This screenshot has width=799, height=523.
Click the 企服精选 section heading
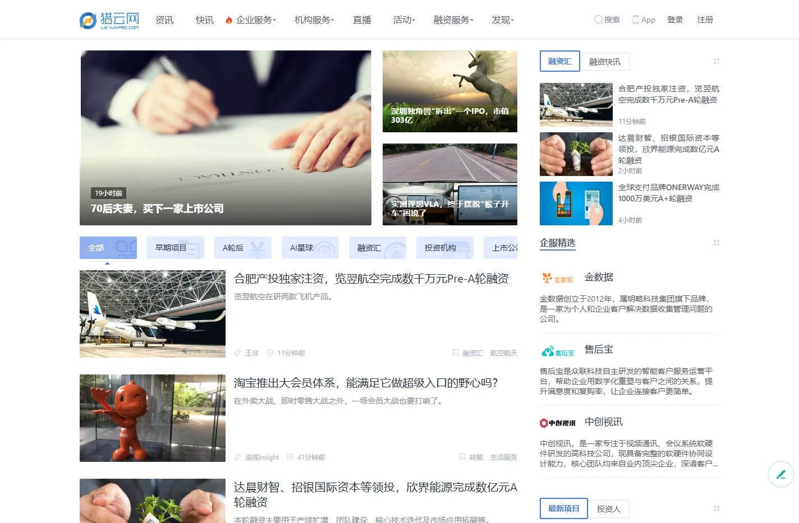(x=558, y=243)
